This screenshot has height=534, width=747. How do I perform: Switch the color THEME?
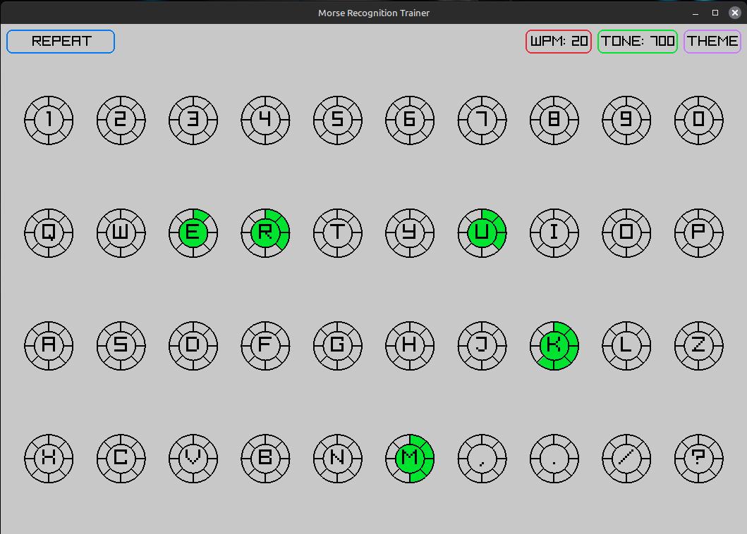pos(712,42)
